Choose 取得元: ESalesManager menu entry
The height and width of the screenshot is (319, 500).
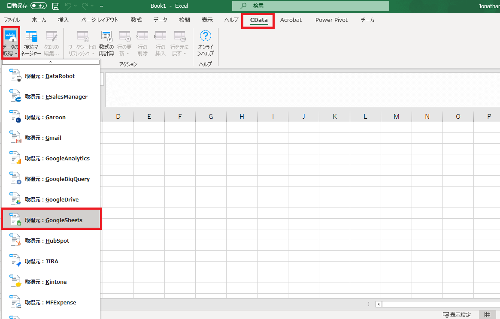(51, 96)
